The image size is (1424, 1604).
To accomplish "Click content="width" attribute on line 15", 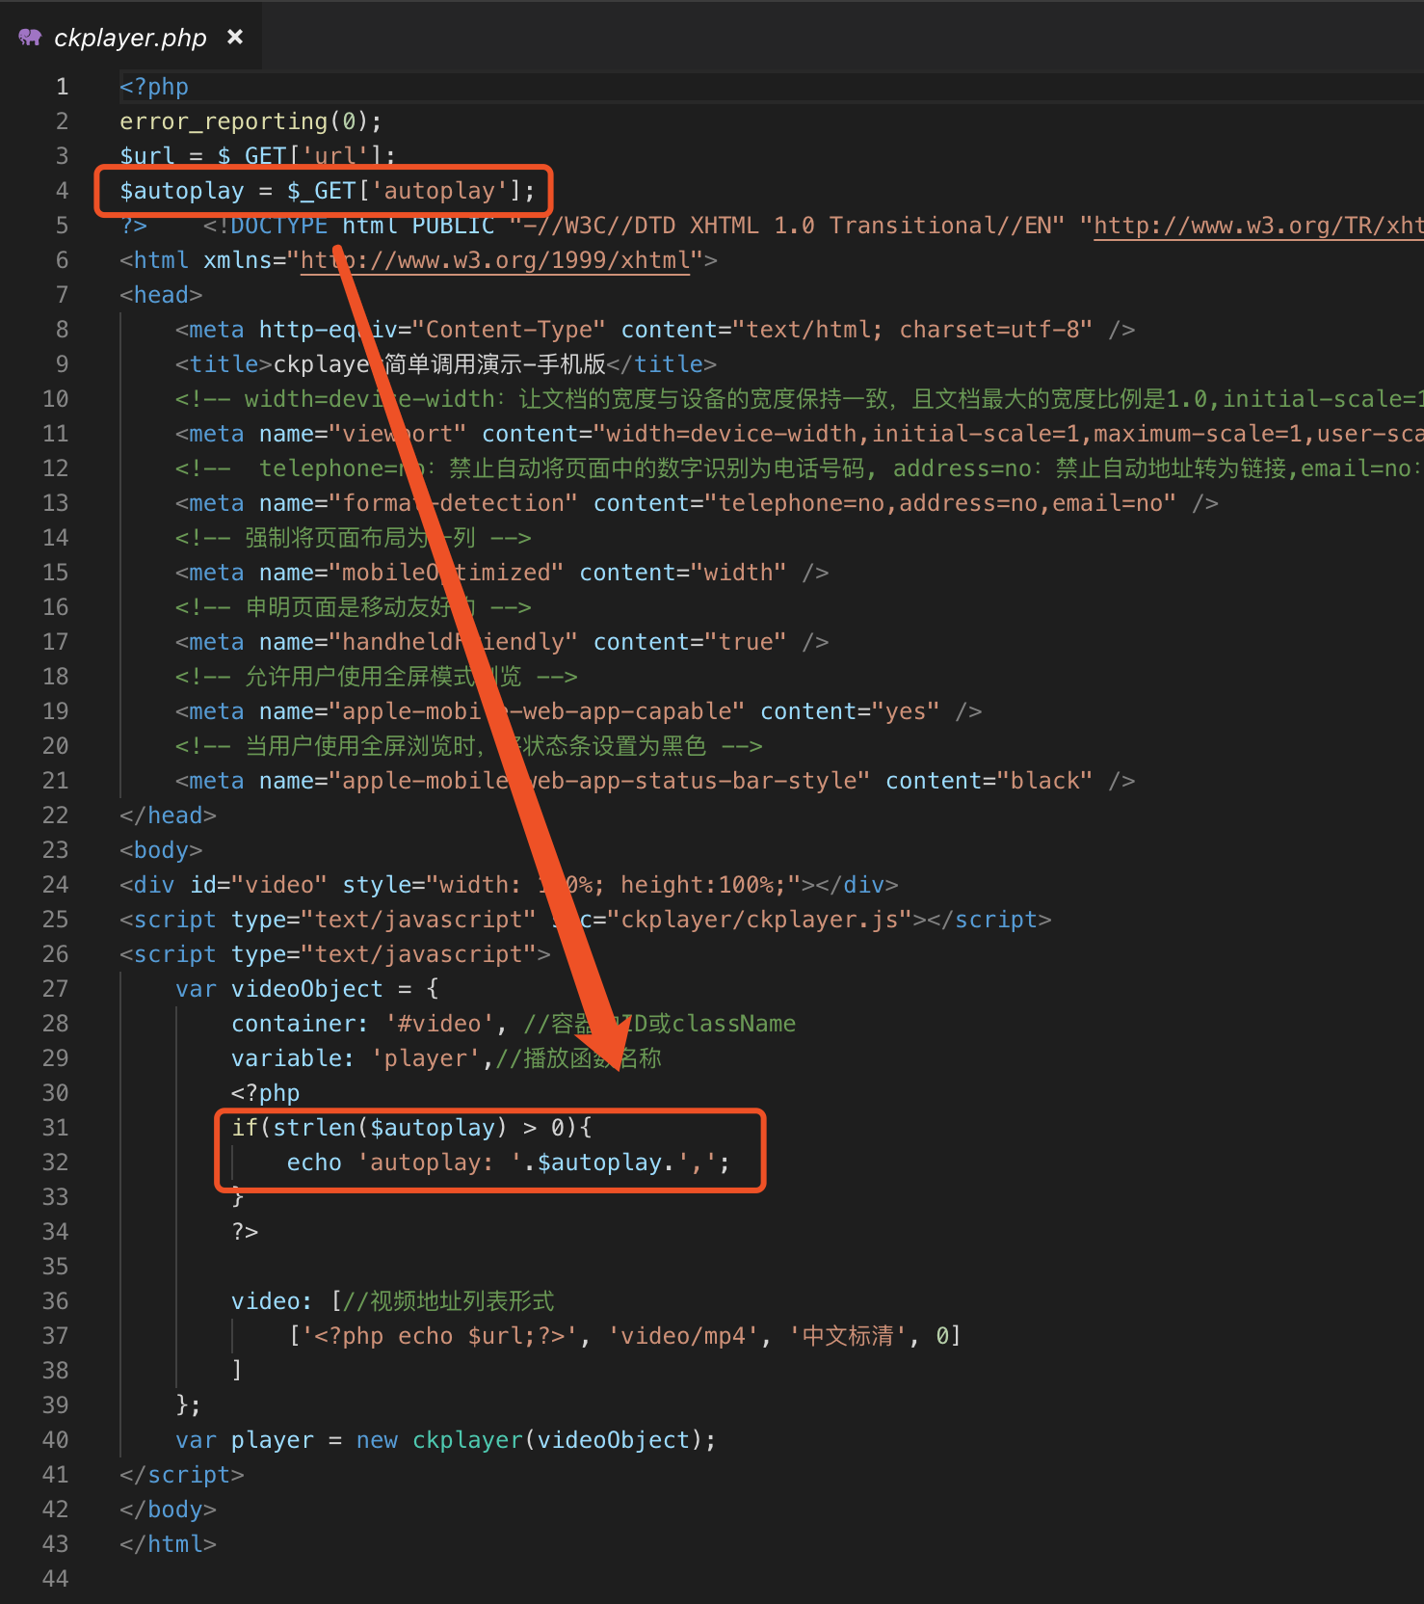I will [683, 573].
